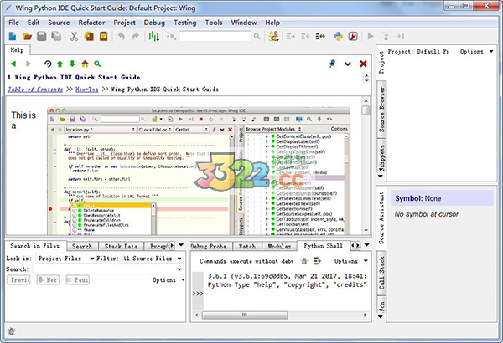Screen dimensions: 503x343
Task: Click the Help page vertical scrollbar thumb
Action: pos(366,110)
